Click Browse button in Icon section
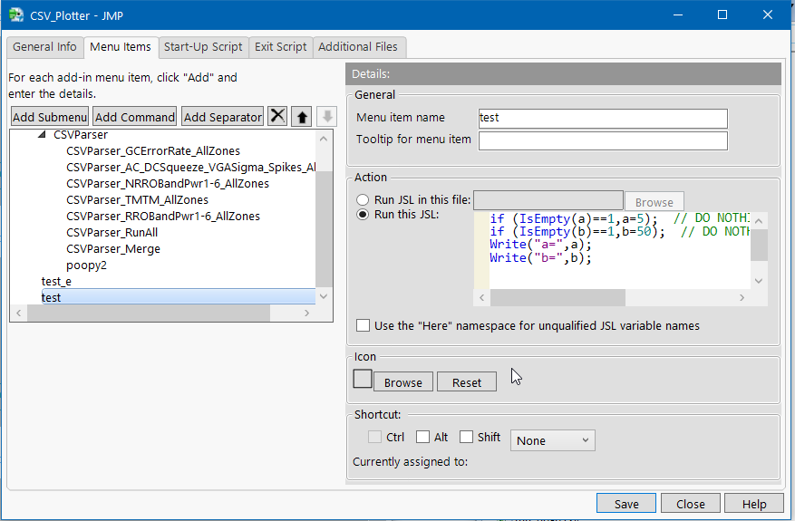 pos(403,382)
